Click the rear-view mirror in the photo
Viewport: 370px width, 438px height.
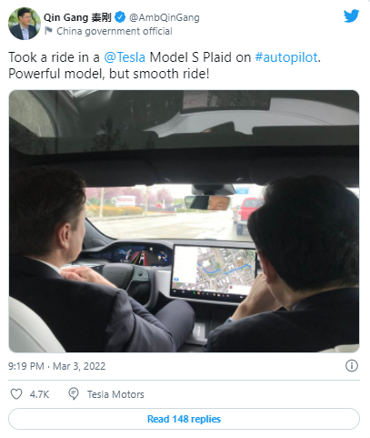(x=207, y=203)
